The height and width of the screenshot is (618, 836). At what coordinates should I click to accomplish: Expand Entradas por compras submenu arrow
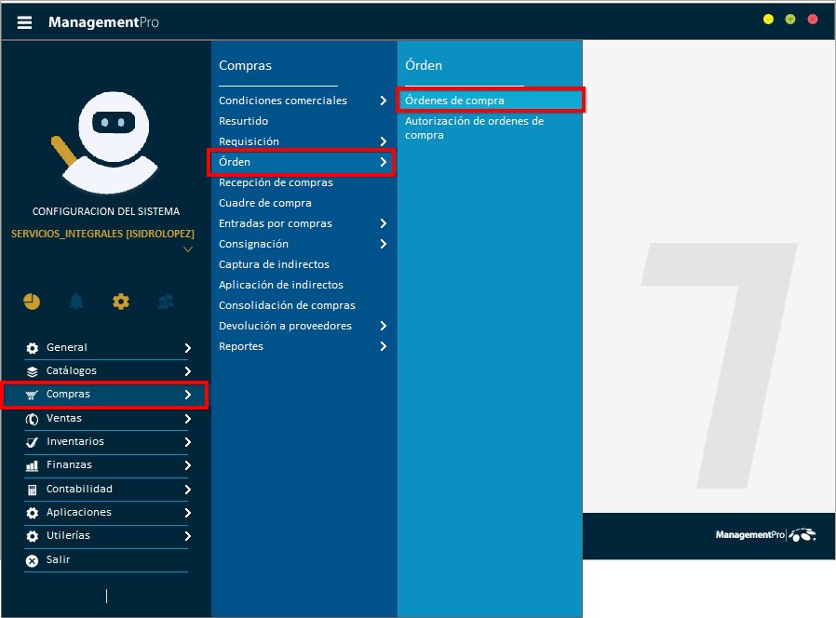click(384, 223)
